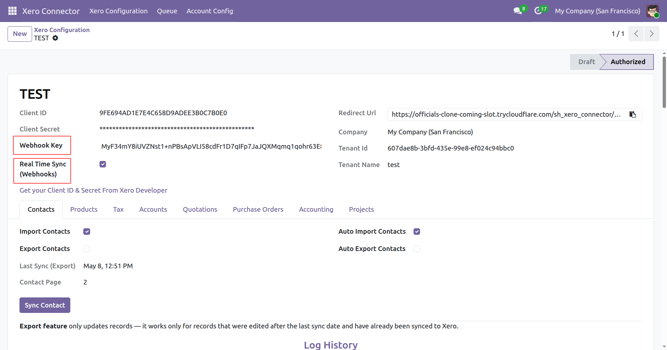Select the Draft status stage

[586, 62]
